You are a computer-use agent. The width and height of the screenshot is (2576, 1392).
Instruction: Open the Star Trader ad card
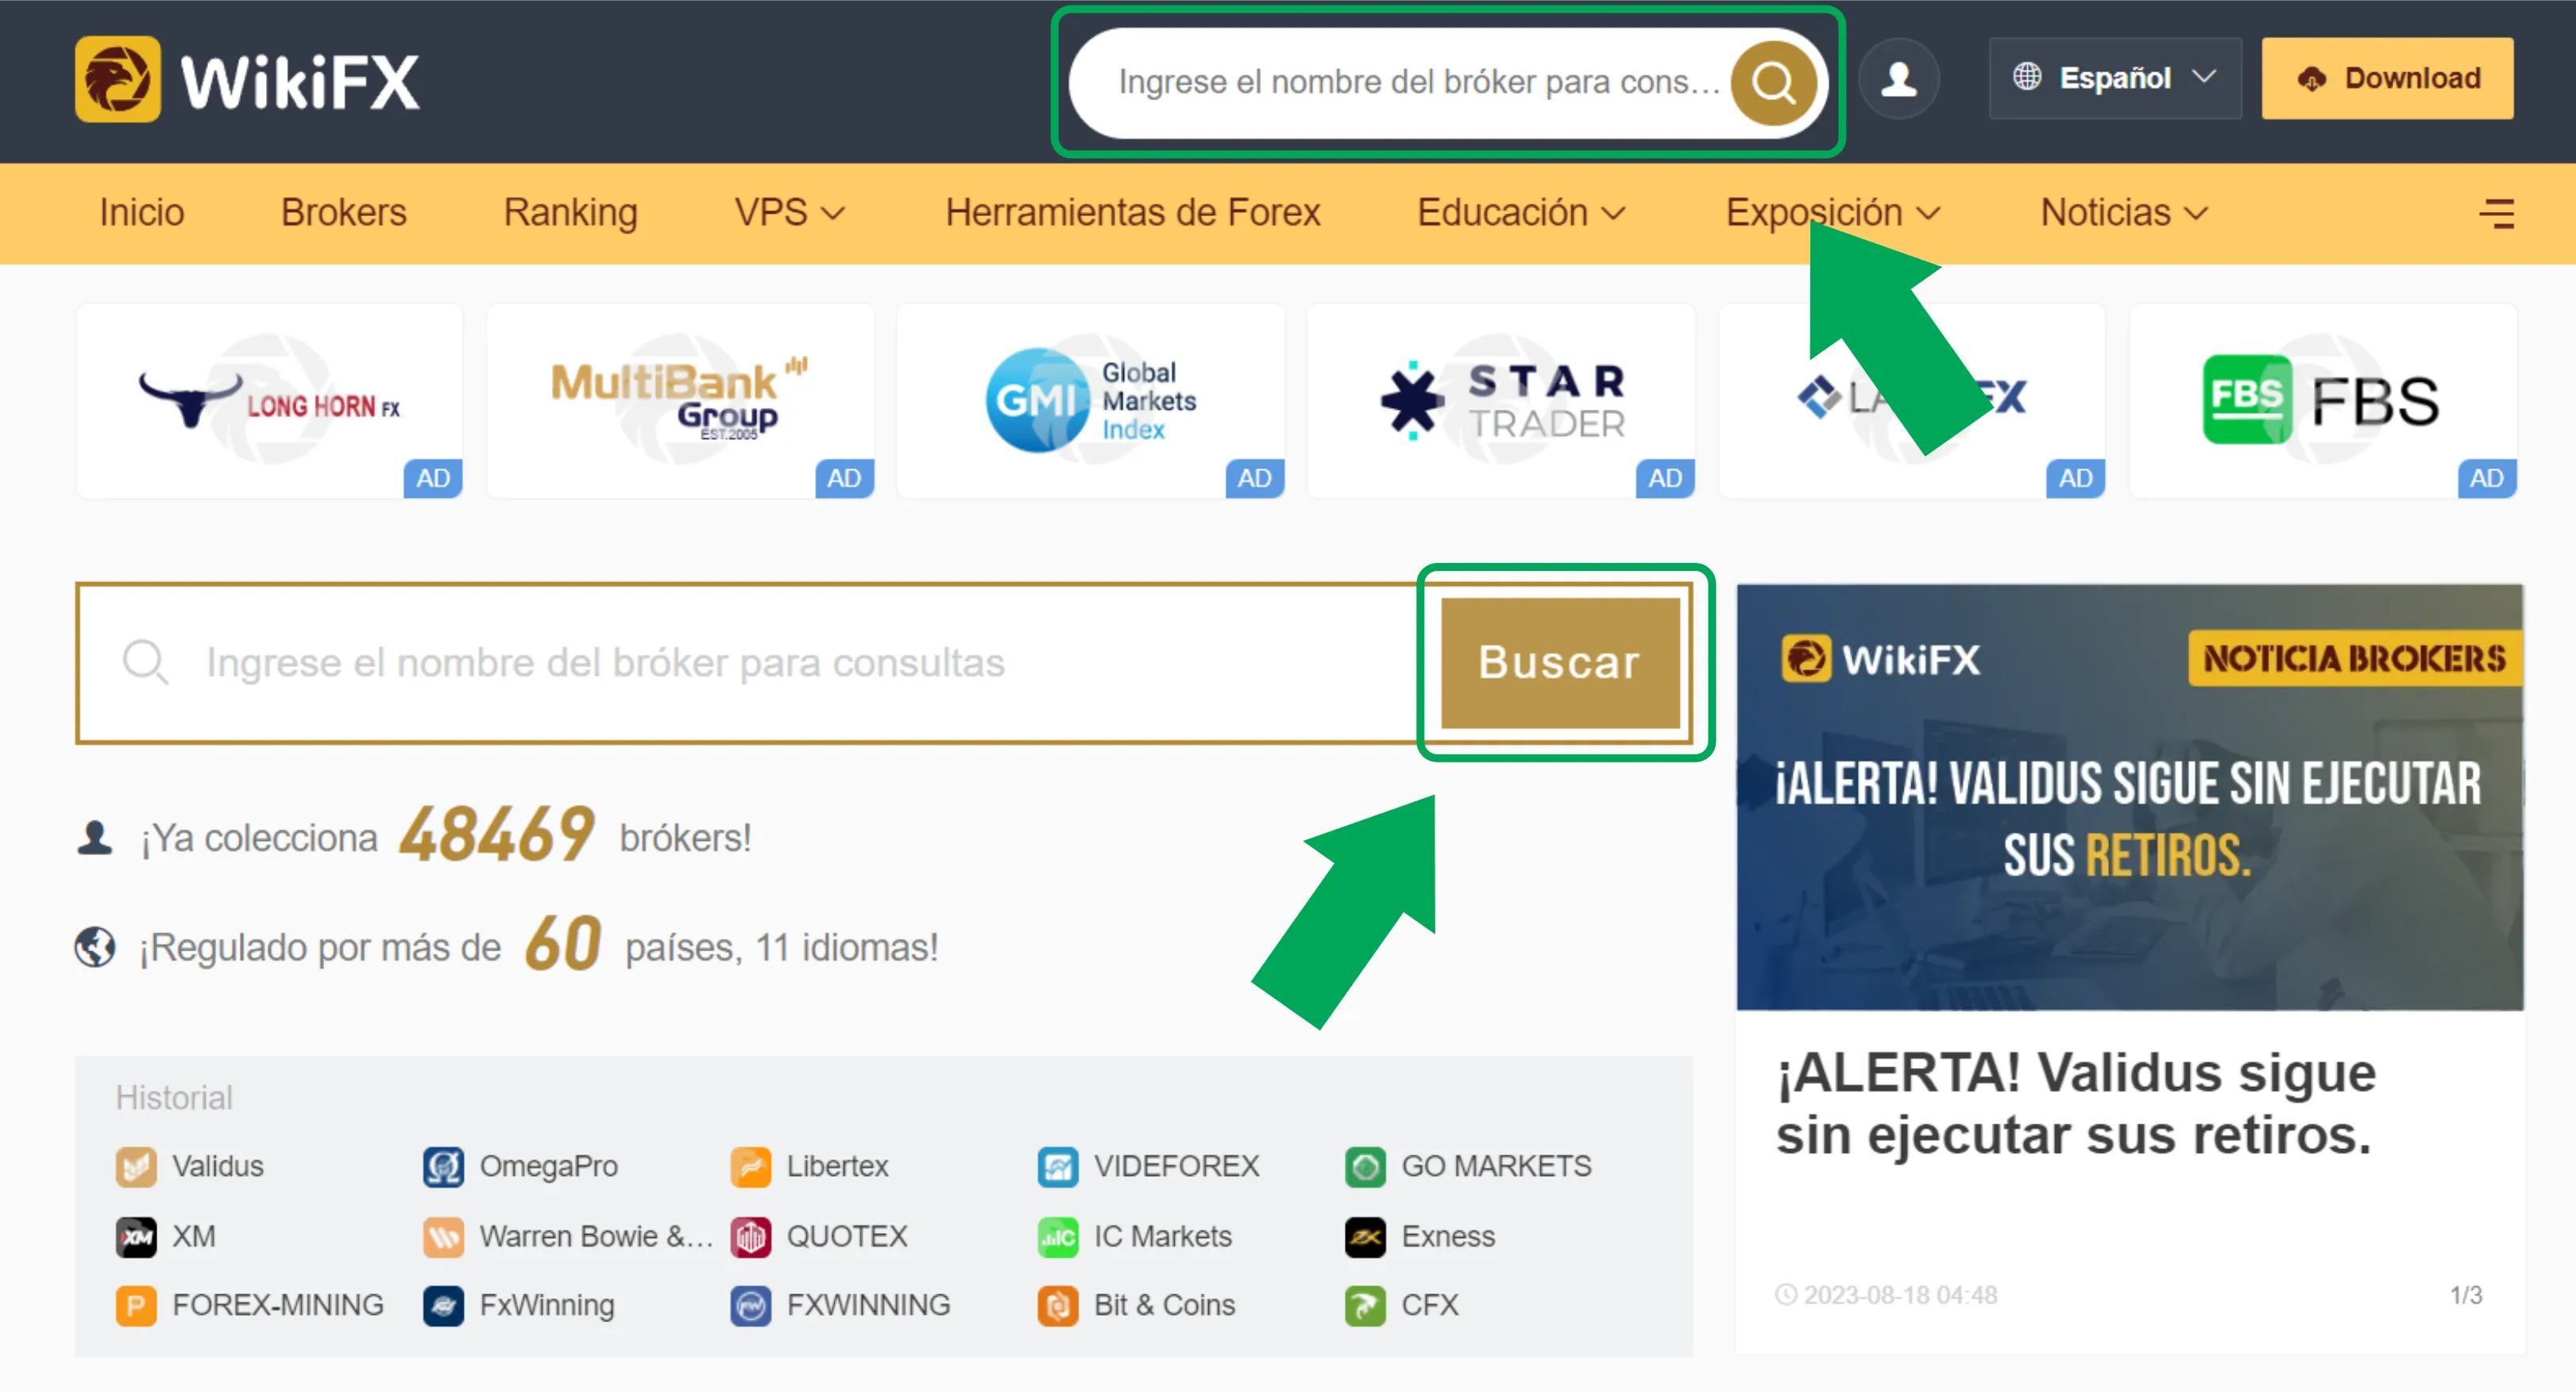[x=1501, y=401]
